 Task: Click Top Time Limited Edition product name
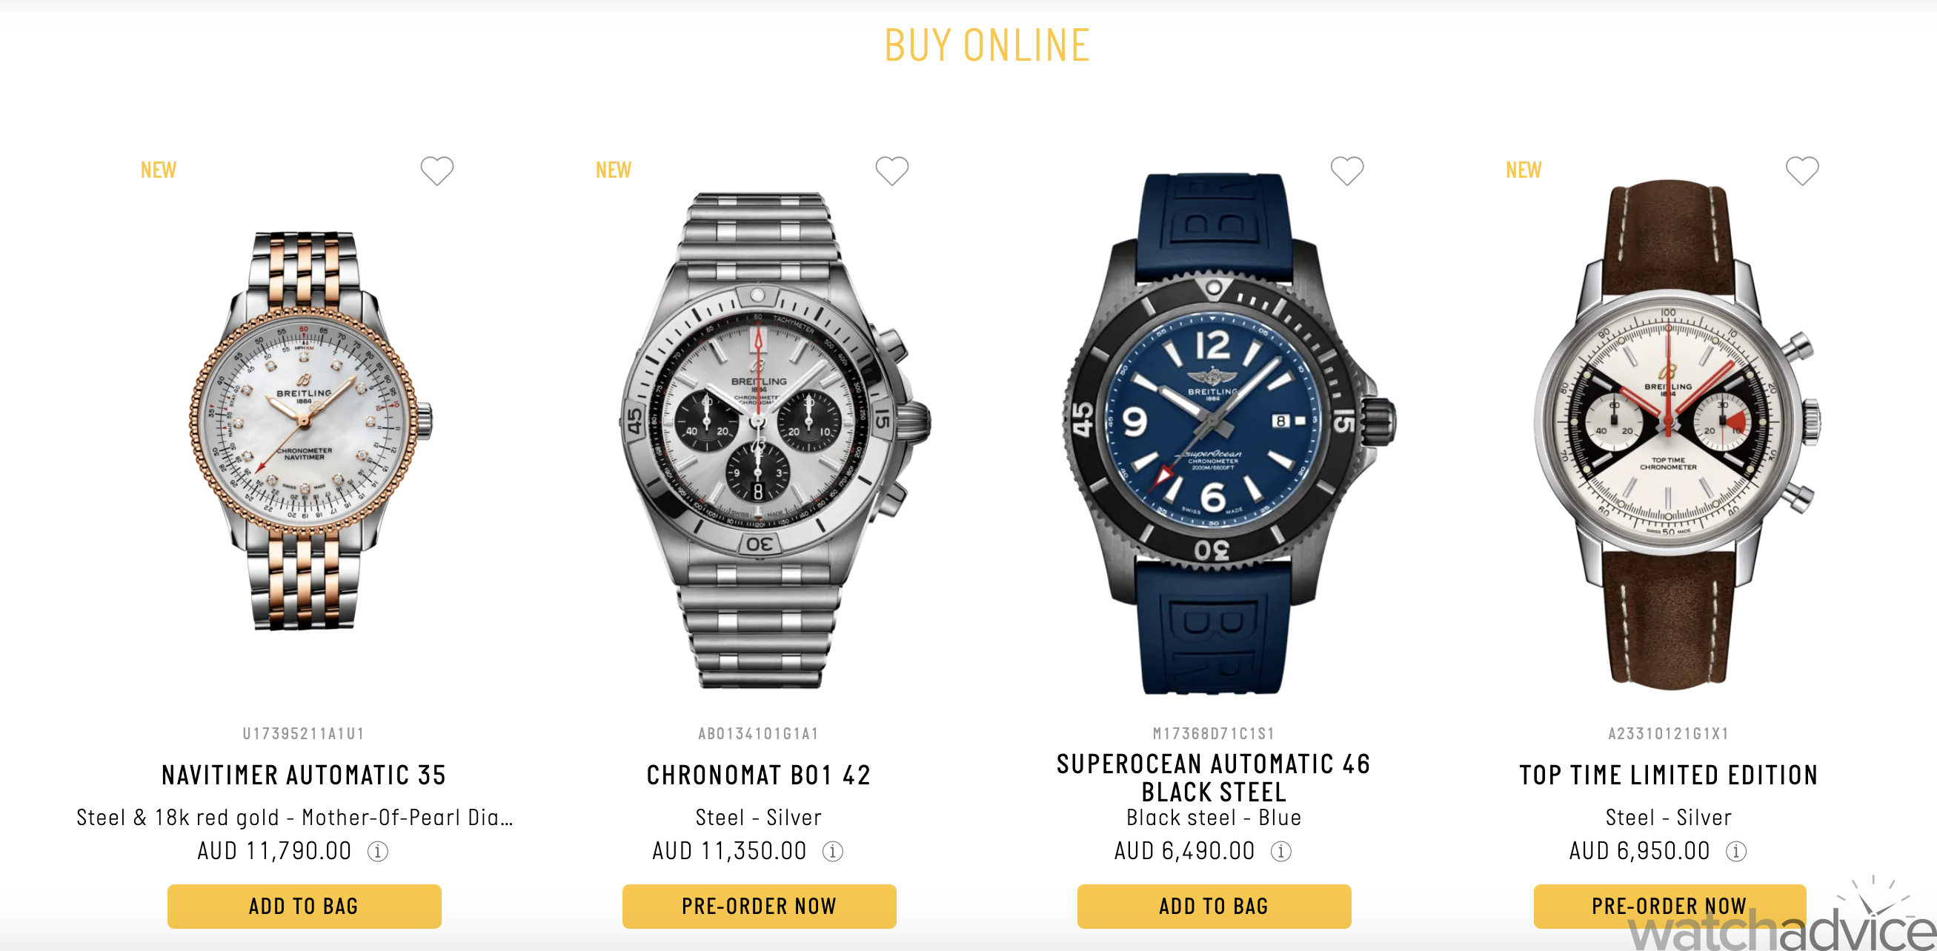(x=1669, y=775)
